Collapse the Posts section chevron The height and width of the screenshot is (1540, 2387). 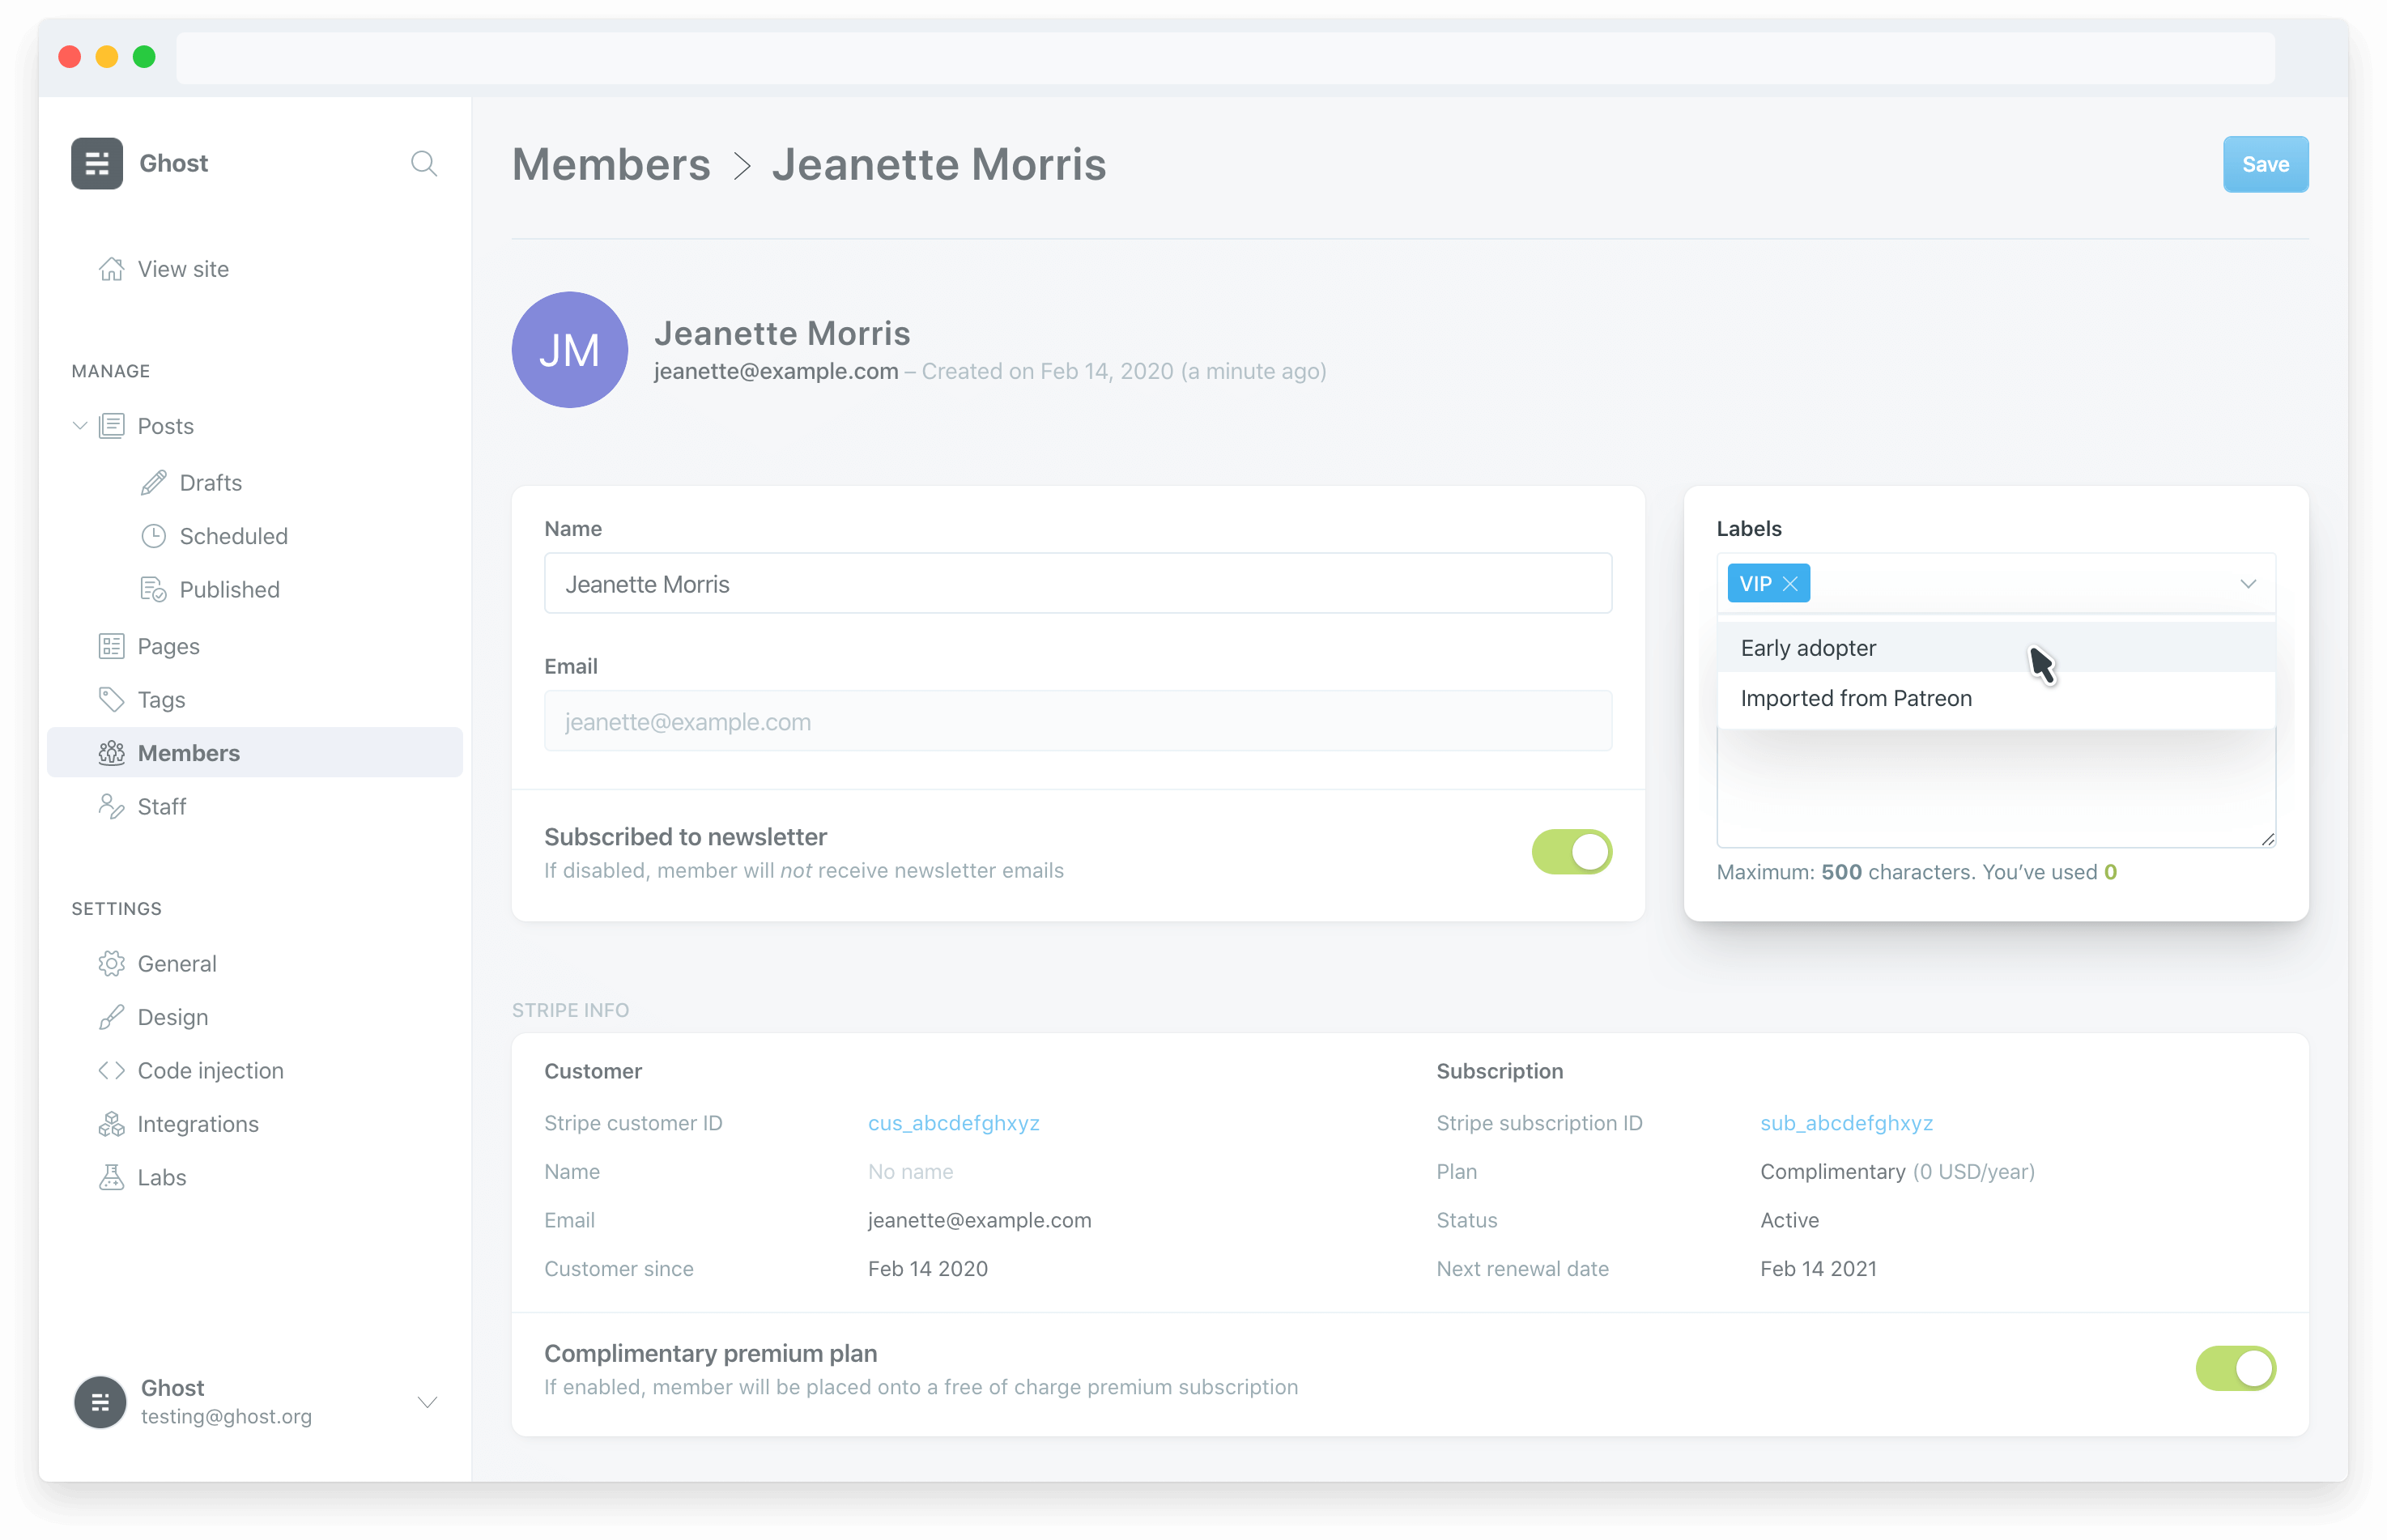(79, 425)
